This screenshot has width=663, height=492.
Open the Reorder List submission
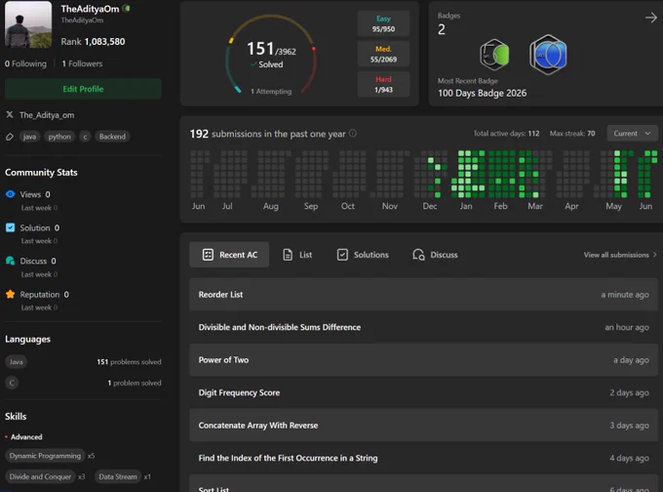(x=423, y=294)
